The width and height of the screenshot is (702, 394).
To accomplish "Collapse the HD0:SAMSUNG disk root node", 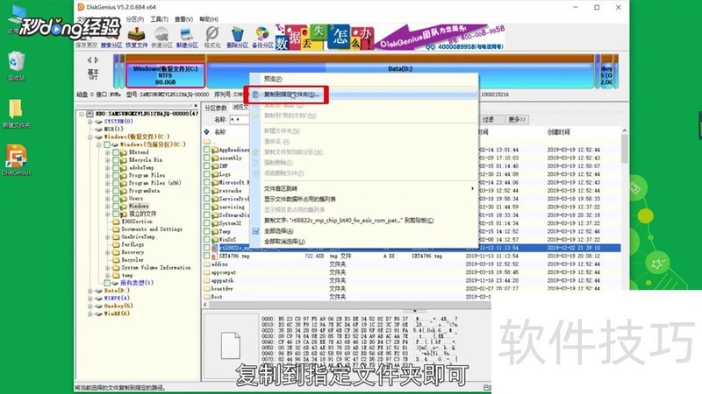I will tap(82, 114).
